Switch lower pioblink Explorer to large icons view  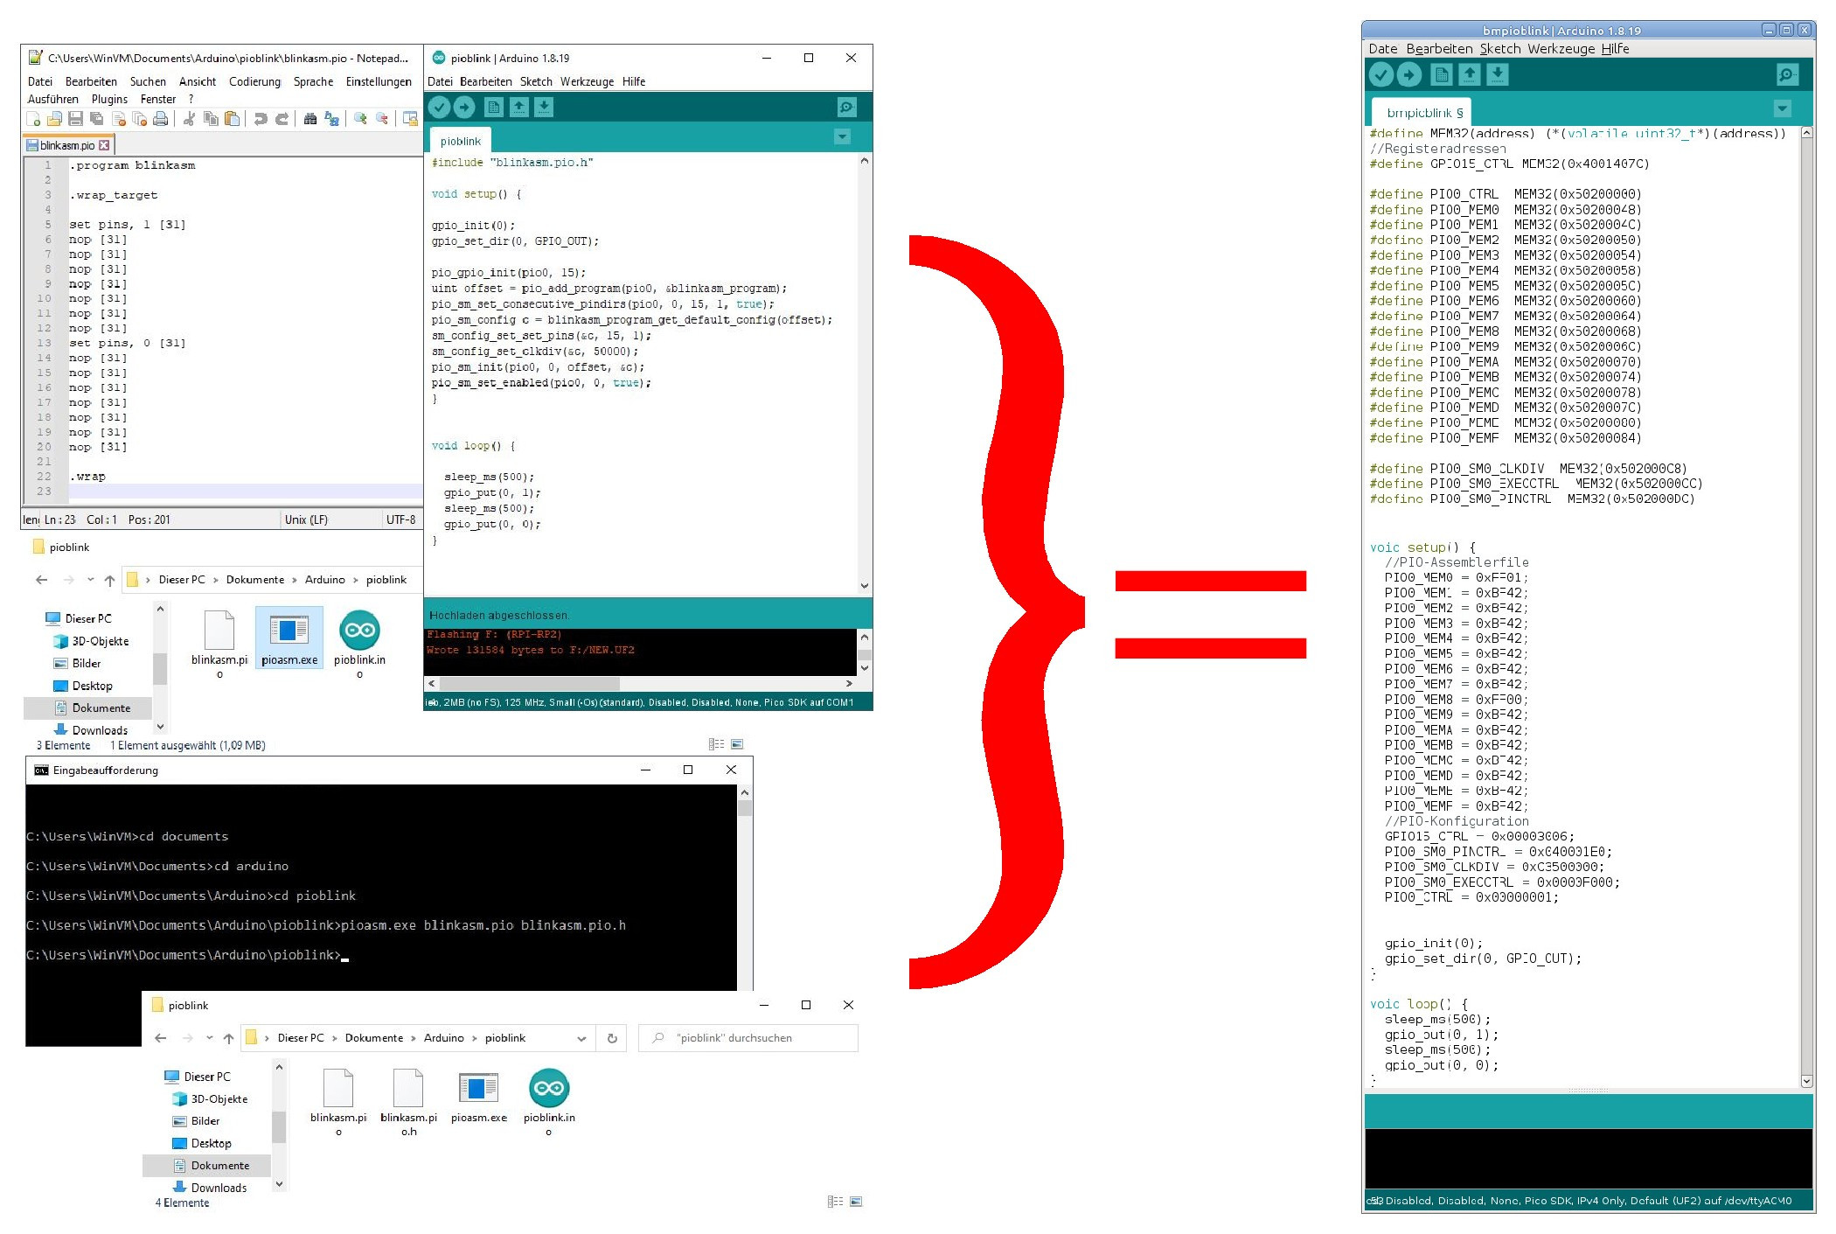click(856, 1202)
